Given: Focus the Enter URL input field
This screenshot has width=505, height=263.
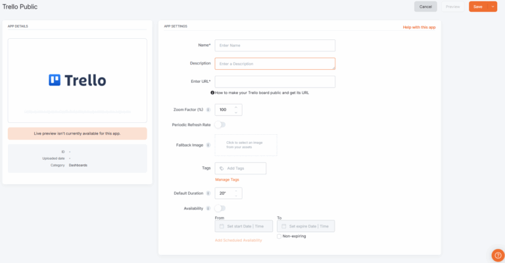Looking at the screenshot, I should [x=275, y=82].
